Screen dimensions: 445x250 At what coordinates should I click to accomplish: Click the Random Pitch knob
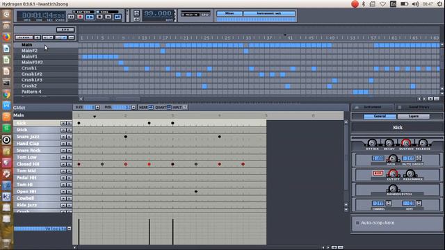click(393, 188)
